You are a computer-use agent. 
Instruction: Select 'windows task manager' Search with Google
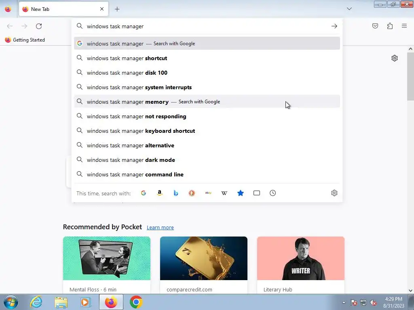(x=207, y=44)
